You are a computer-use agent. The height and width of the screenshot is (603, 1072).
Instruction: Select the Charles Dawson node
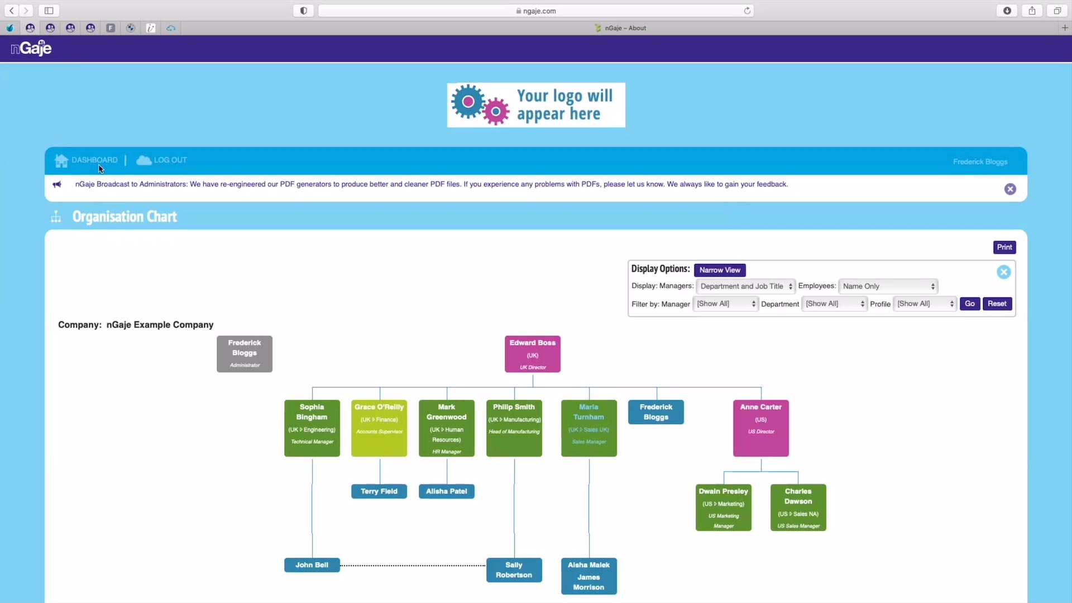coord(798,508)
